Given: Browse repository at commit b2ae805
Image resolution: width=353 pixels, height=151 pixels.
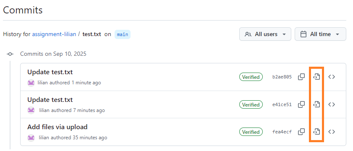Looking at the screenshot, I should pos(332,77).
